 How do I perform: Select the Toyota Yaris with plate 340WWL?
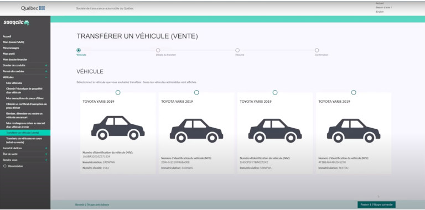[196, 92]
